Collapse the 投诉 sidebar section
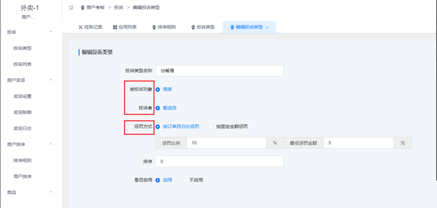The image size is (437, 208). click(51, 32)
